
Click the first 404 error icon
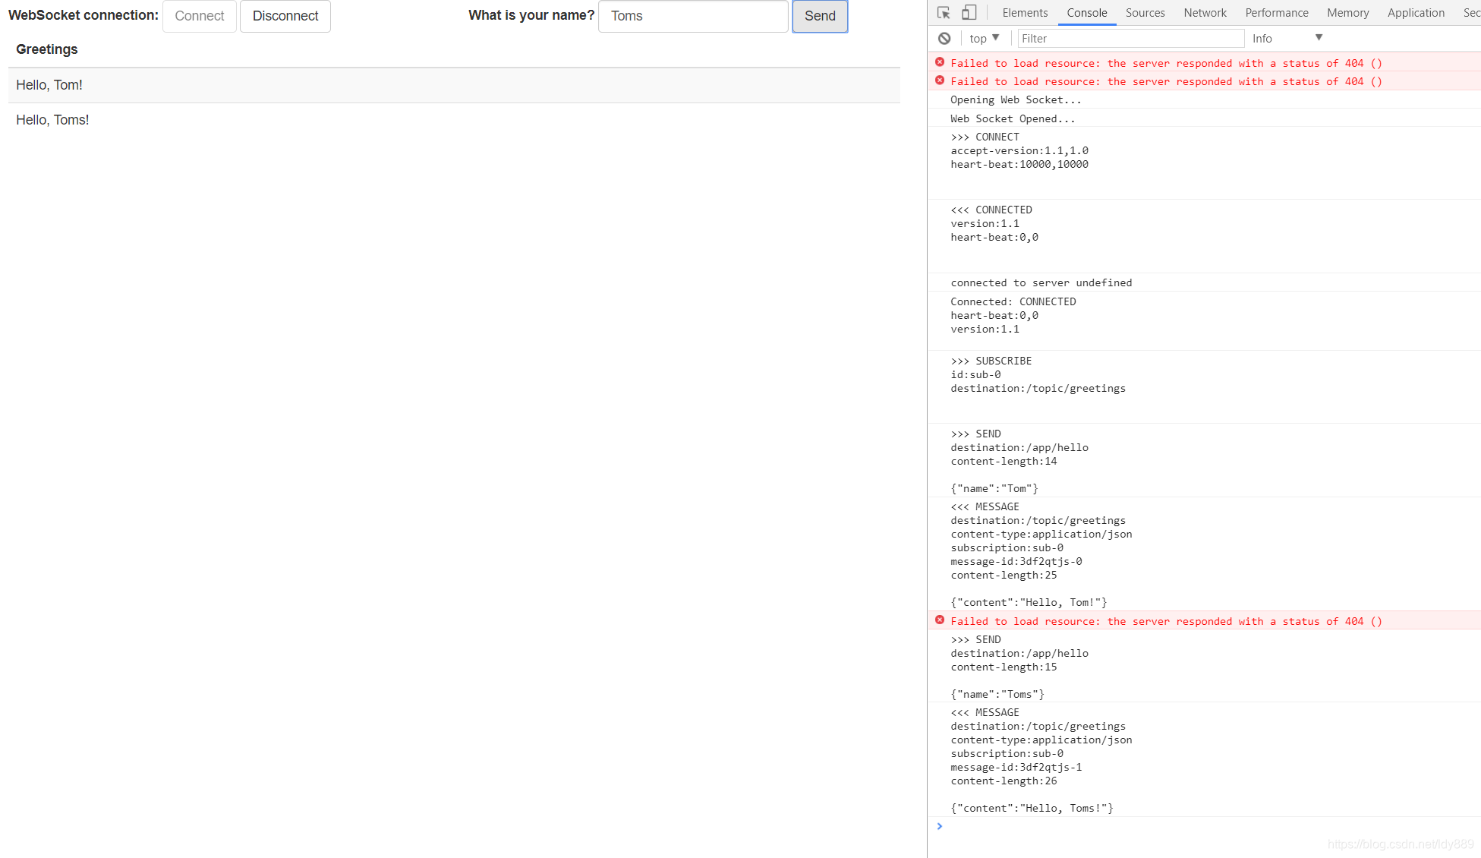pyautogui.click(x=940, y=62)
